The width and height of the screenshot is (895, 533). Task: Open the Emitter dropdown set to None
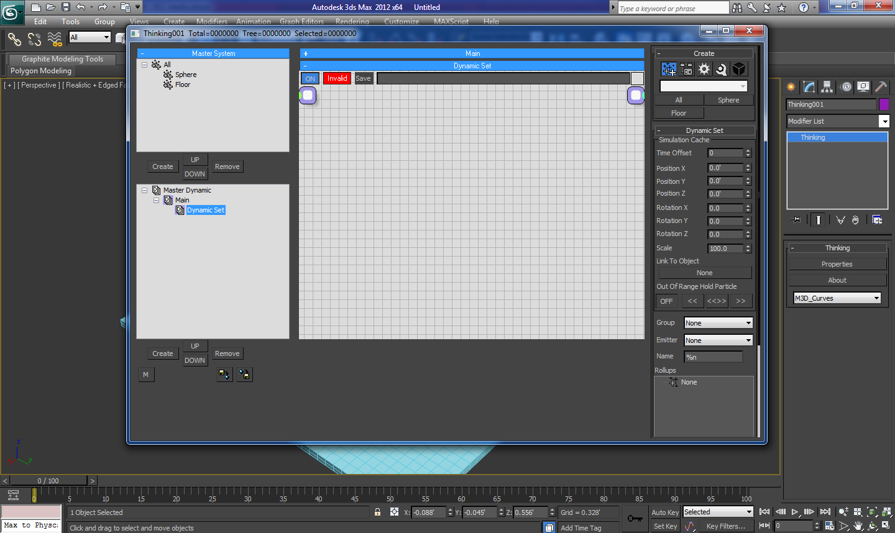718,340
